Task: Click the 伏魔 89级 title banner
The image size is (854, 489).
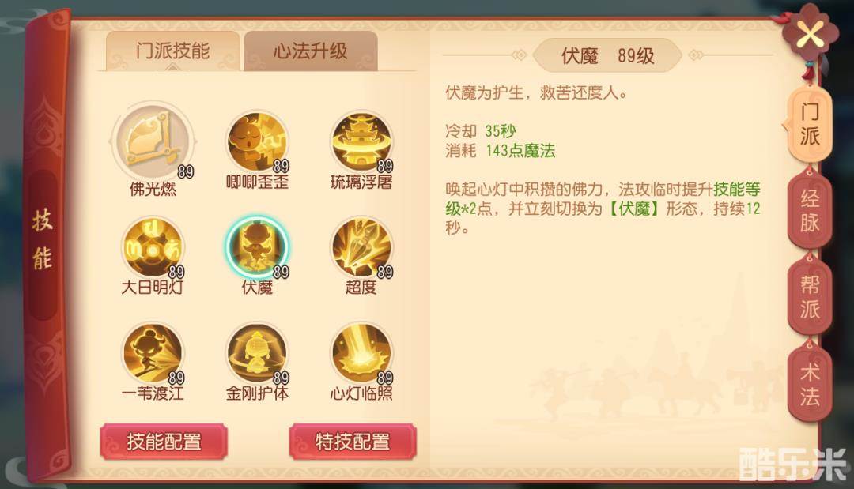Action: click(x=608, y=55)
